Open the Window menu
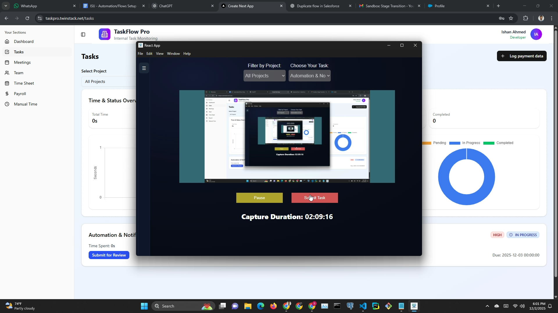The height and width of the screenshot is (313, 558). click(173, 54)
